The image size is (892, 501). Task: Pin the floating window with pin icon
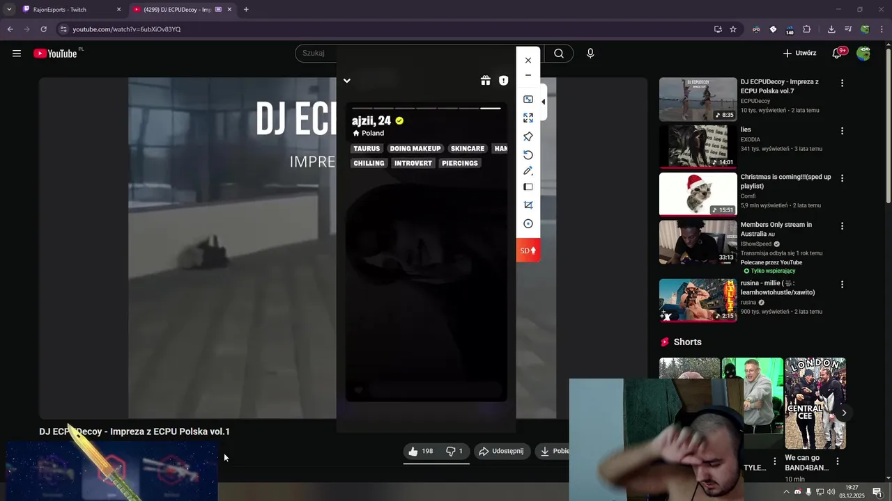[x=528, y=136]
